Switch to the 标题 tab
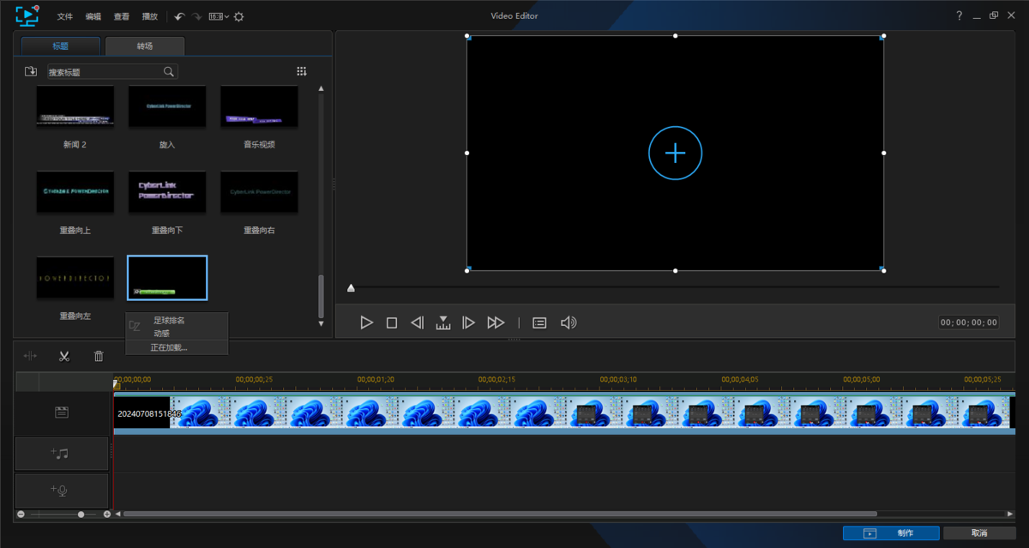1029x548 pixels. point(60,46)
